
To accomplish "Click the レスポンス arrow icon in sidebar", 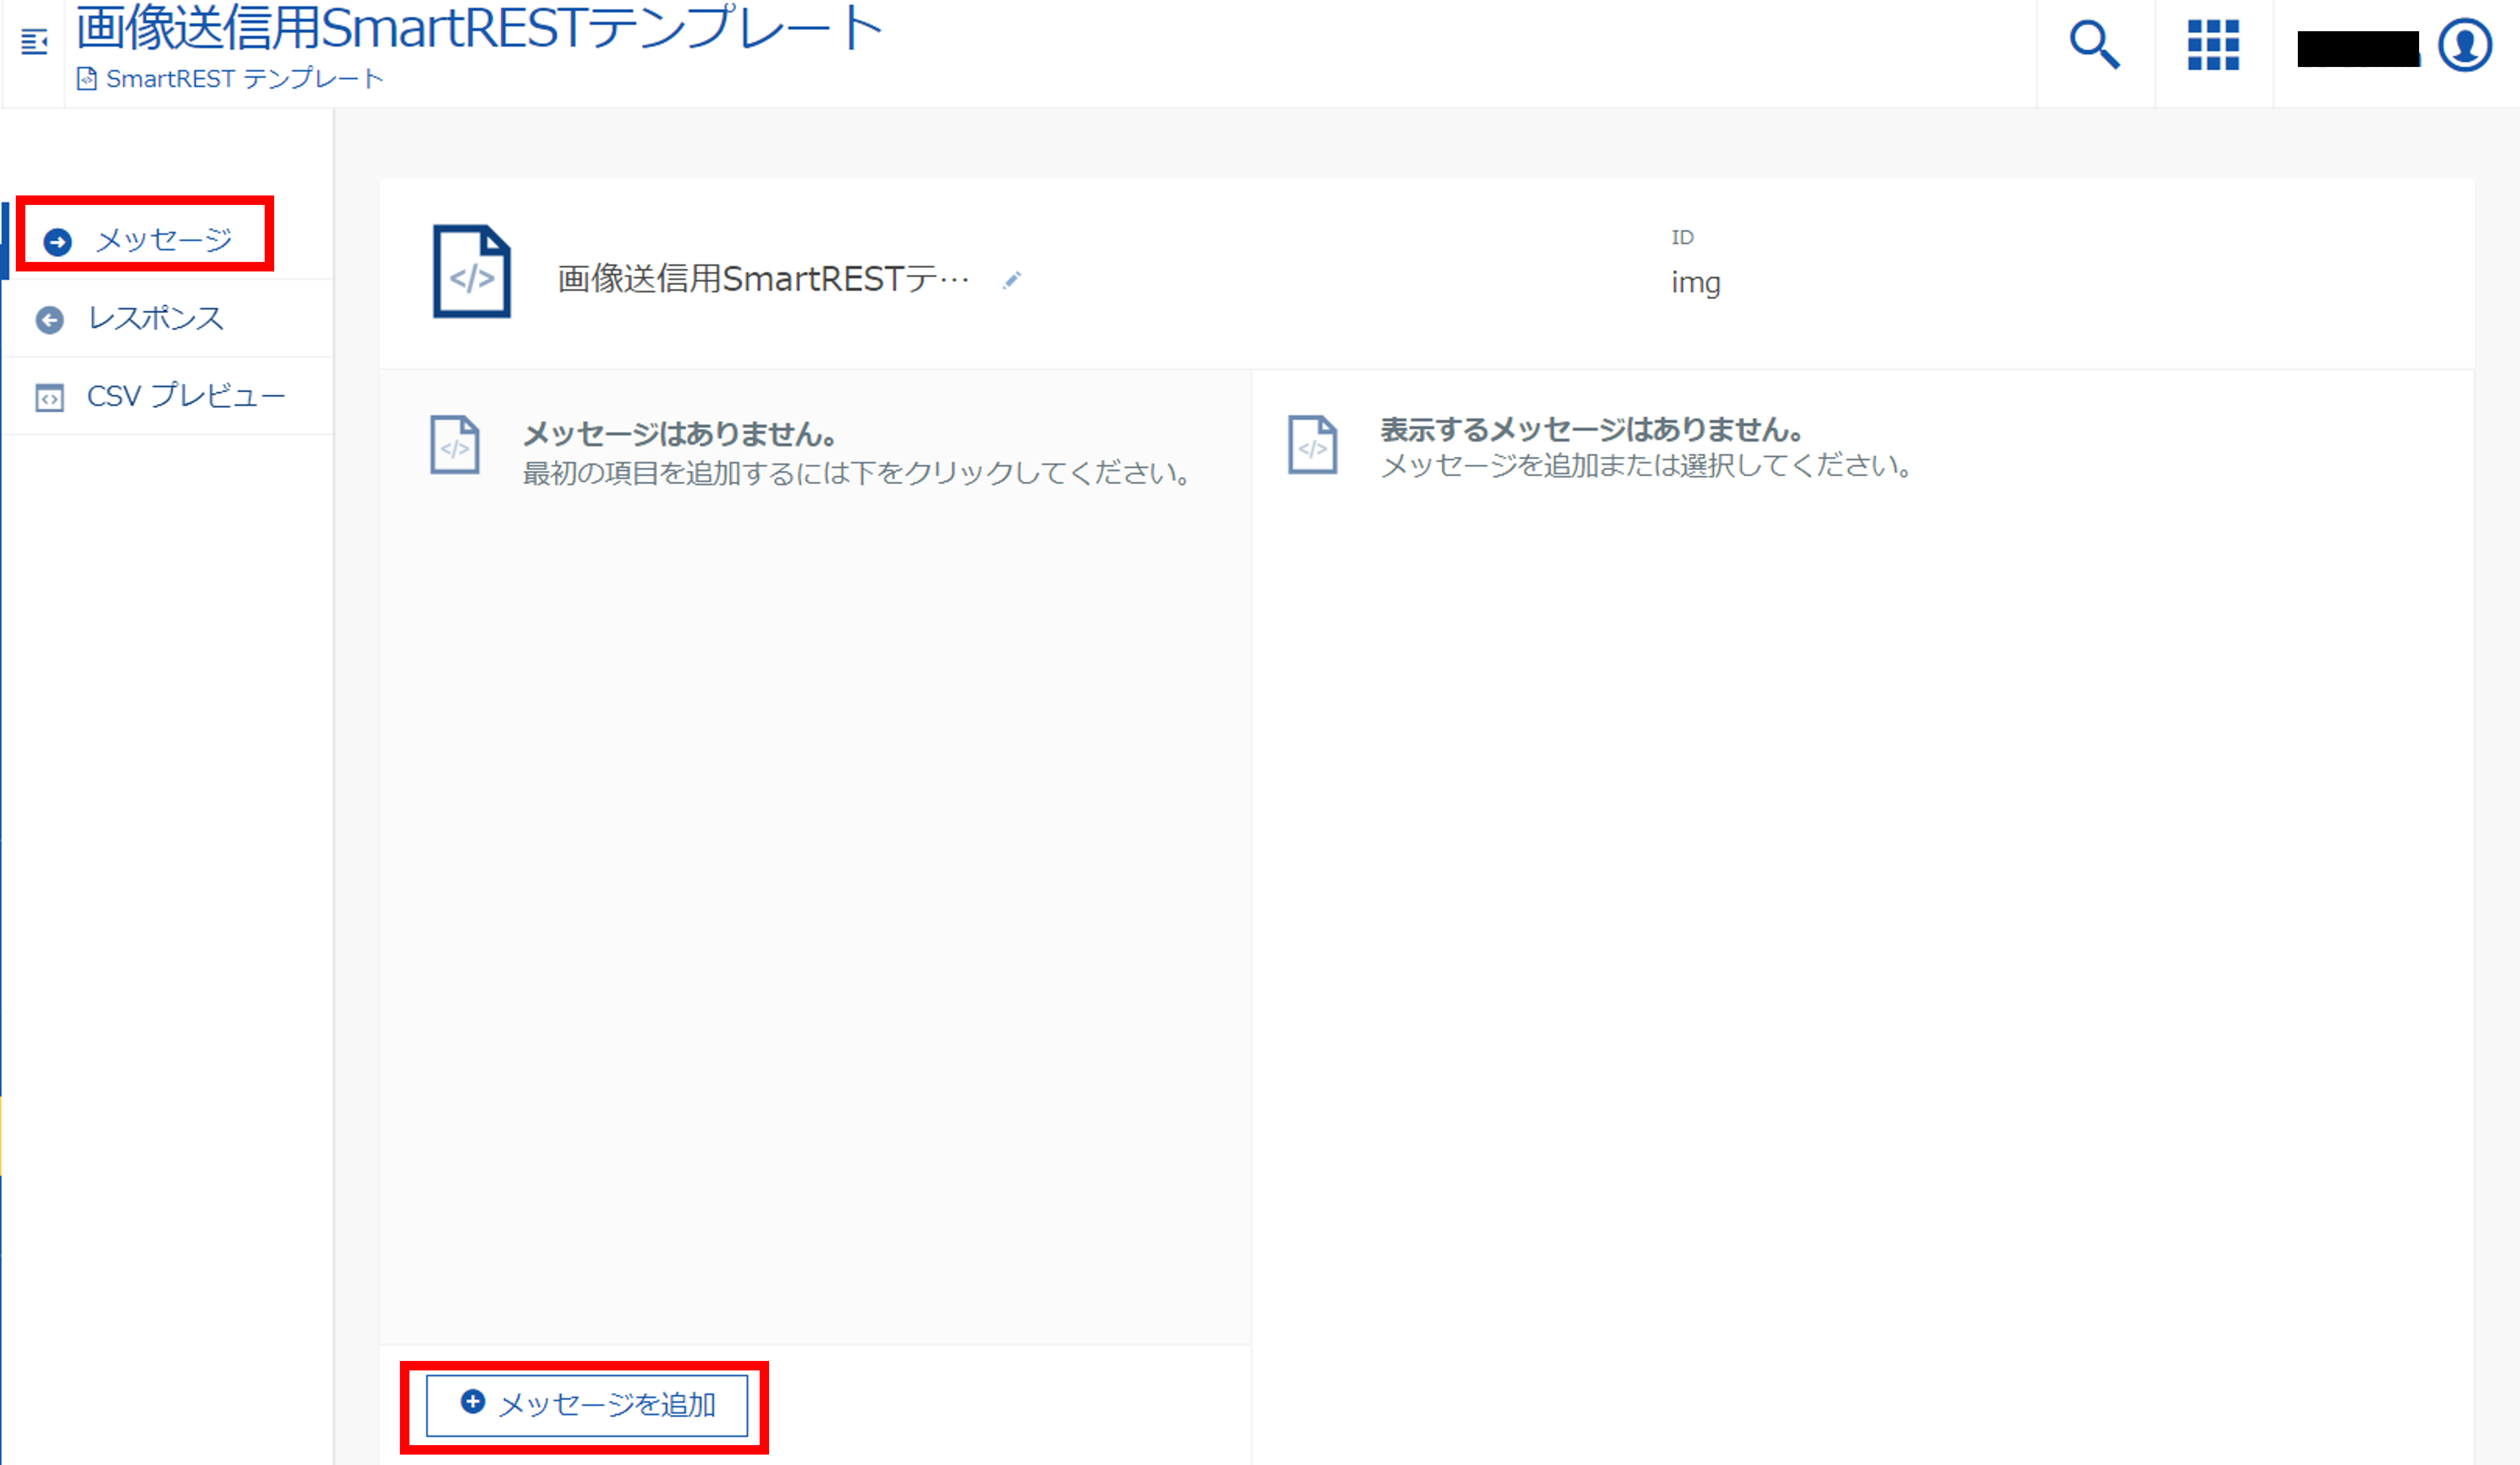I will (x=51, y=318).
